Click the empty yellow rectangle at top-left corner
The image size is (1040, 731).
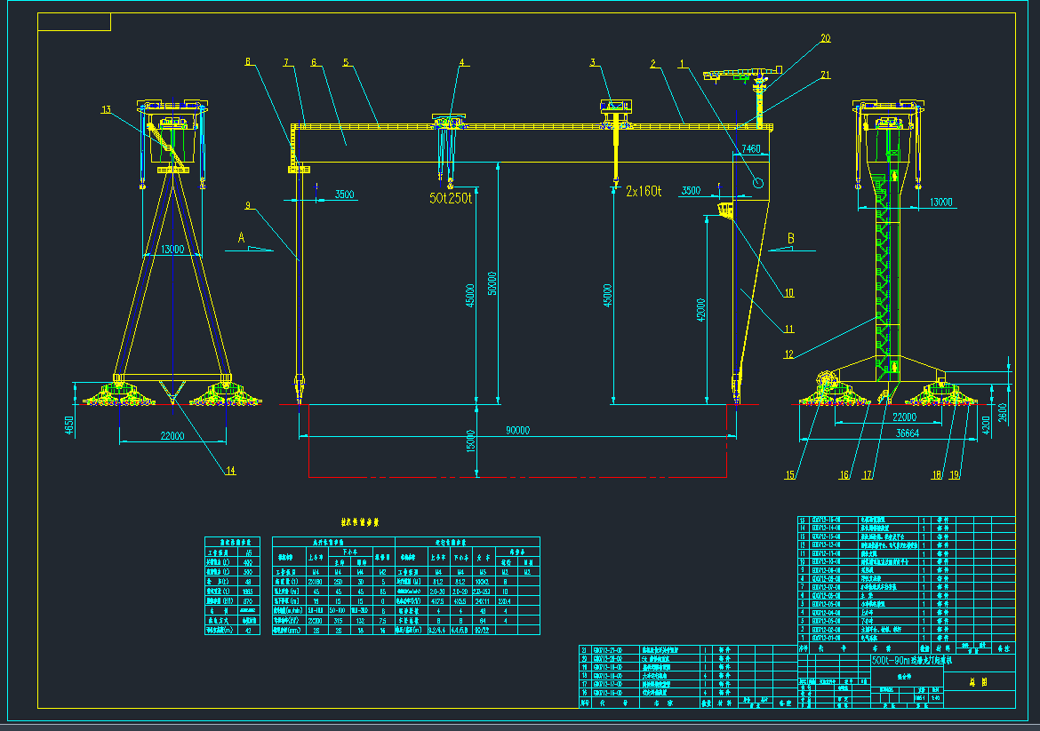[x=75, y=22]
